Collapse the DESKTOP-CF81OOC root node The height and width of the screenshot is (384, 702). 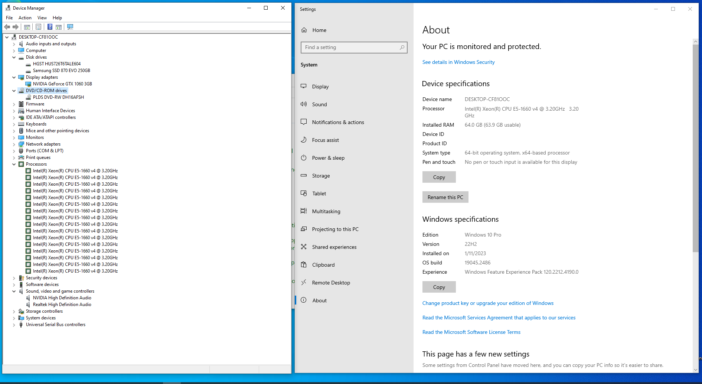pyautogui.click(x=7, y=37)
